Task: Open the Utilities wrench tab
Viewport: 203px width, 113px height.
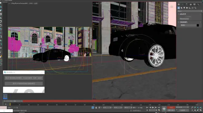Action: pos(198,4)
